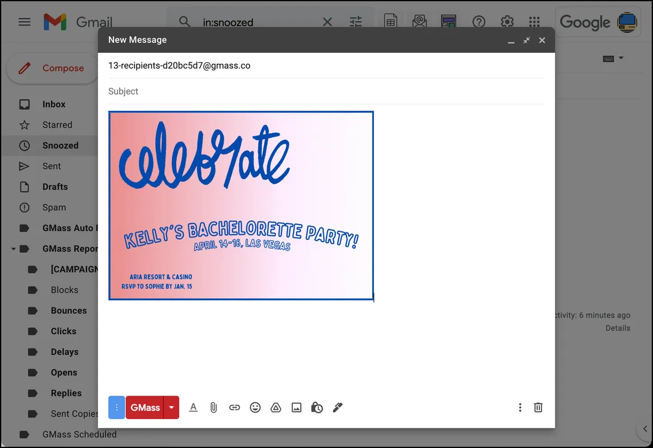Open the [CAMPAIGN label
The width and height of the screenshot is (653, 448).
coord(73,269)
